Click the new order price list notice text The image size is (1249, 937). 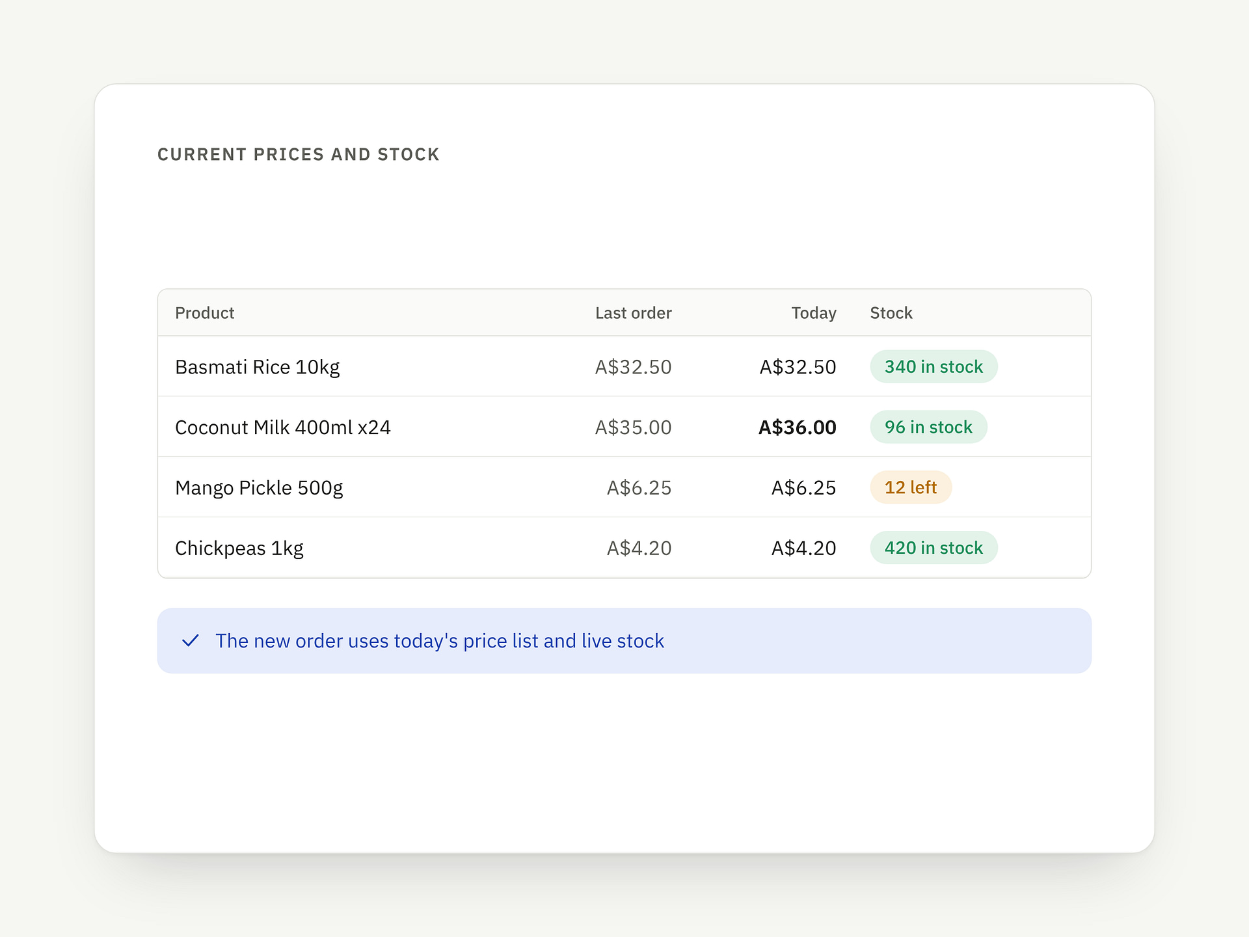440,641
